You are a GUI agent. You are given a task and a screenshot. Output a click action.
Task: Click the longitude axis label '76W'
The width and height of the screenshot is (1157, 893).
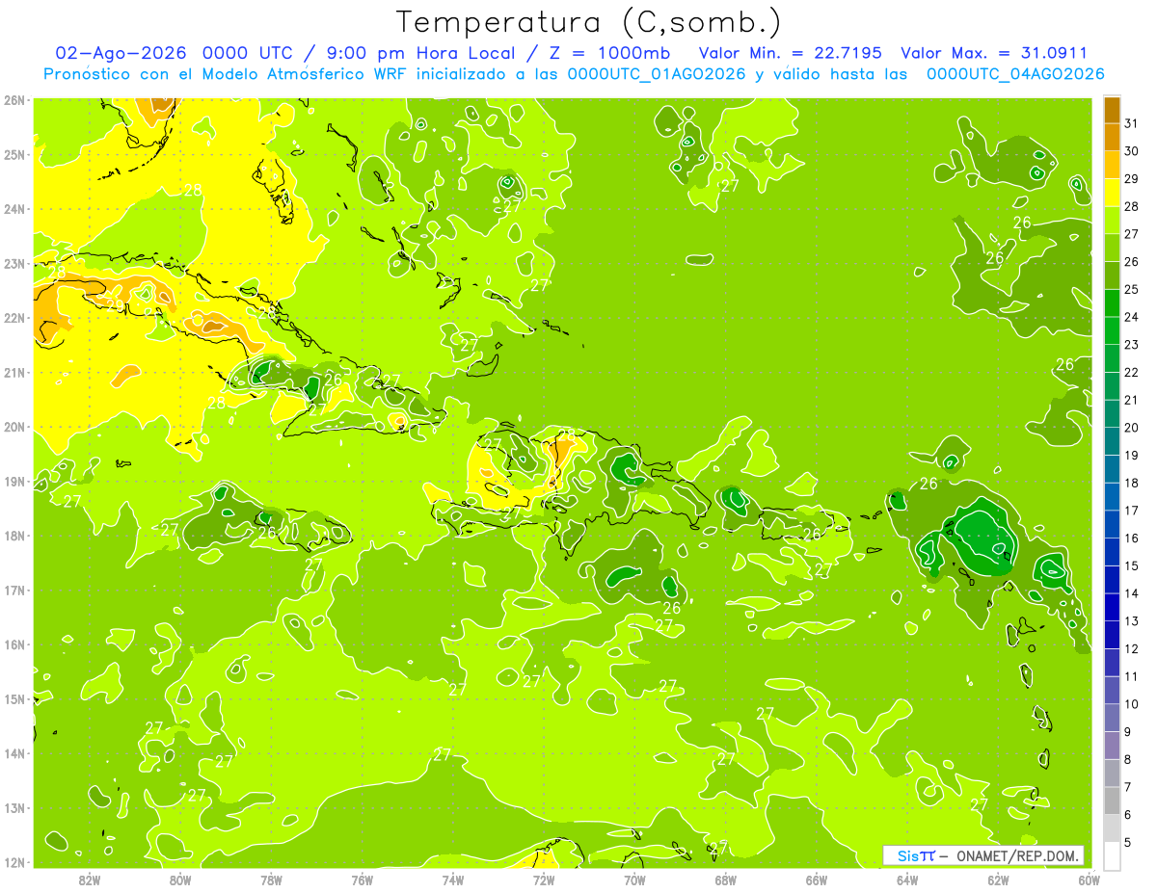click(363, 880)
